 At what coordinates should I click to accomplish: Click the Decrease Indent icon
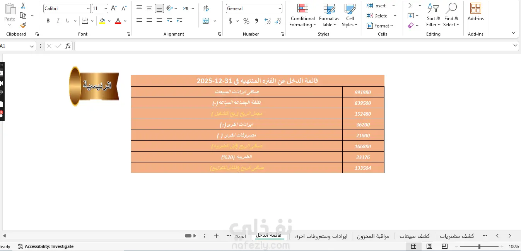tap(169, 21)
